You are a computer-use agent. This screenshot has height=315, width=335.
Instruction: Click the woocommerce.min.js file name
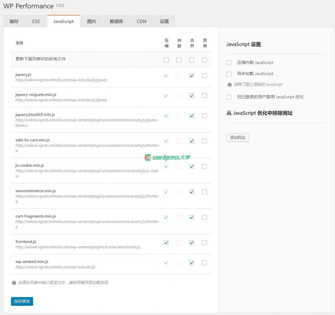[35, 191]
